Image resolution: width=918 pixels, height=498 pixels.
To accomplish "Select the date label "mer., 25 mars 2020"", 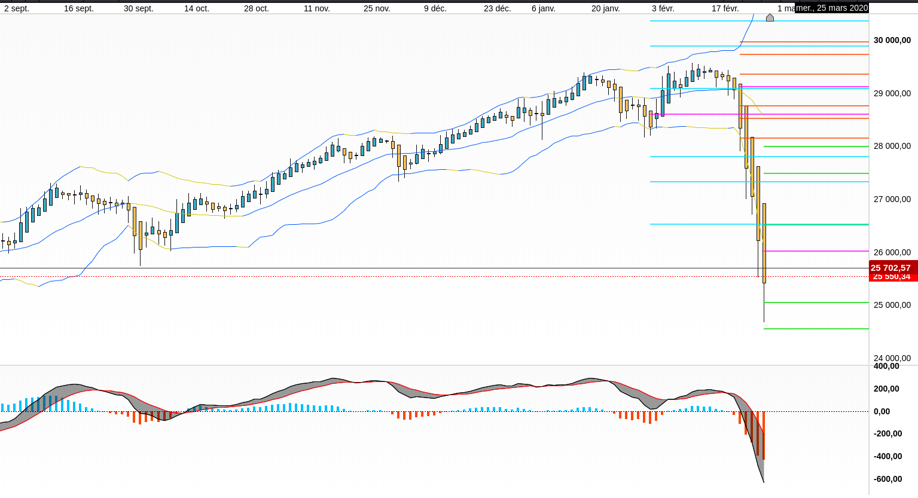I will tap(832, 8).
